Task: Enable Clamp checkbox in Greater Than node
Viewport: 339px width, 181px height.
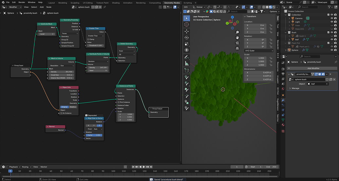Action: click(88, 39)
